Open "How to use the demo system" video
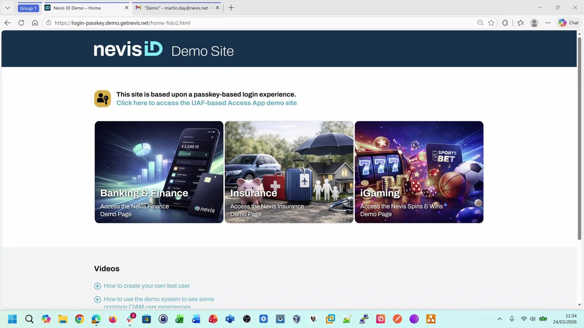 (x=159, y=303)
